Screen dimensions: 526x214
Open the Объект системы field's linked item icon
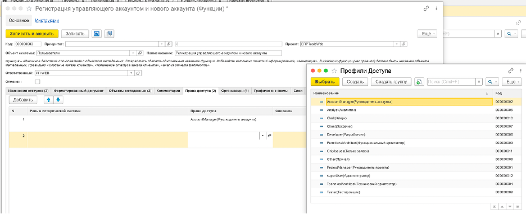coord(140,53)
